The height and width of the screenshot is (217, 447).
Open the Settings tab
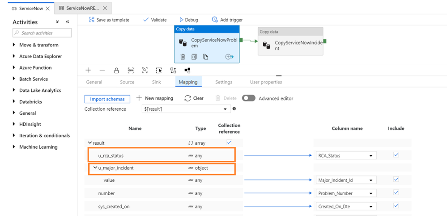224,82
